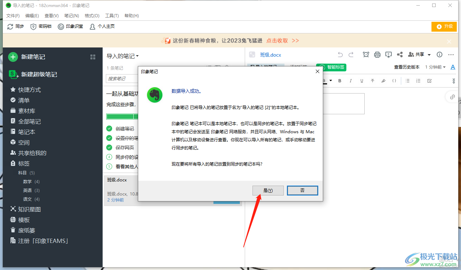The height and width of the screenshot is (270, 461).
Task: Open the font color dropdown arrow
Action: (331, 81)
